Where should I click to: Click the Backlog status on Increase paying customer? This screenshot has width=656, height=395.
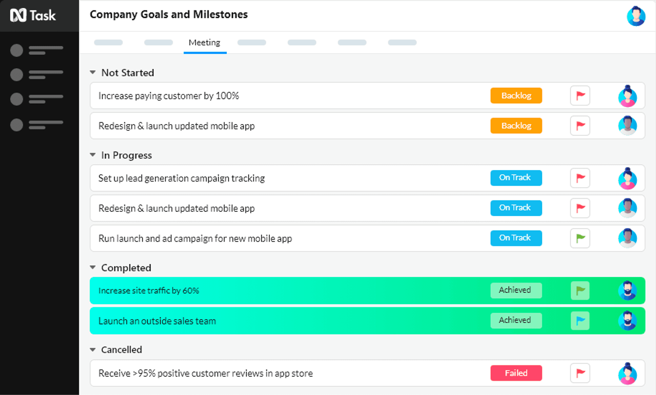point(516,95)
